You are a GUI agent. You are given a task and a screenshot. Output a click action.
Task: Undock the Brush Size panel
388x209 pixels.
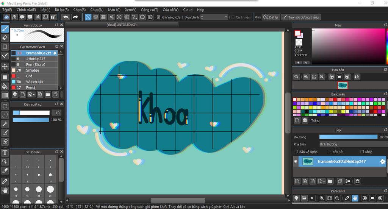coord(57,151)
